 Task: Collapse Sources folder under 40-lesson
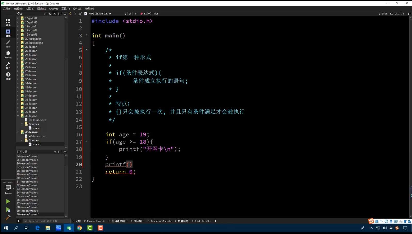tap(22, 140)
